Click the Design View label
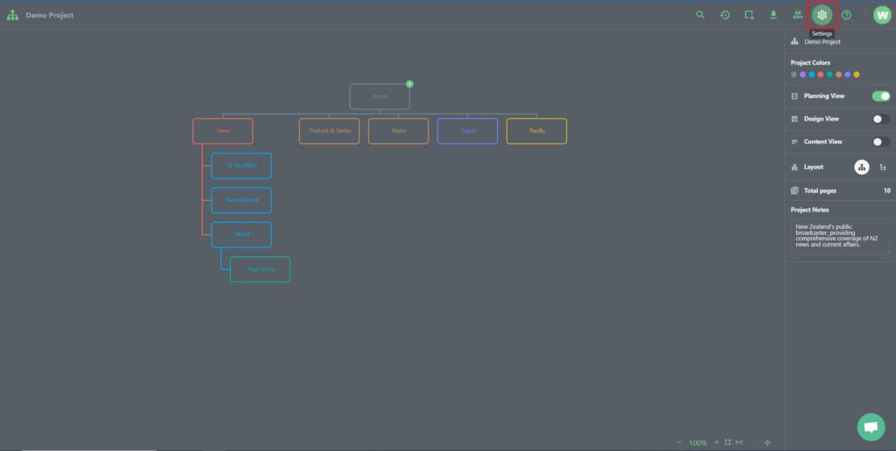Screen dimensions: 896x451 pos(822,119)
